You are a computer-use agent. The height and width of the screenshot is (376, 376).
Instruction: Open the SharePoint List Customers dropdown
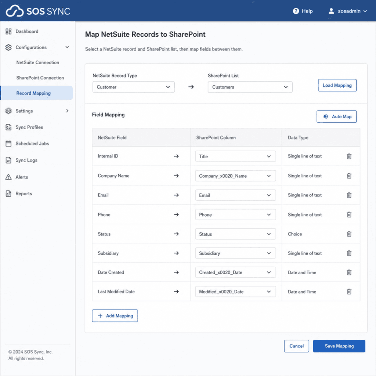[250, 87]
